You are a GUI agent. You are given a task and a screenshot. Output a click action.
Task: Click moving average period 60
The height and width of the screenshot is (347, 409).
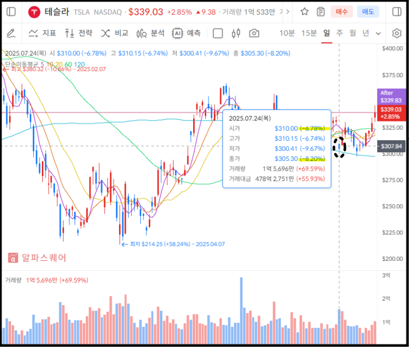[x=68, y=64]
